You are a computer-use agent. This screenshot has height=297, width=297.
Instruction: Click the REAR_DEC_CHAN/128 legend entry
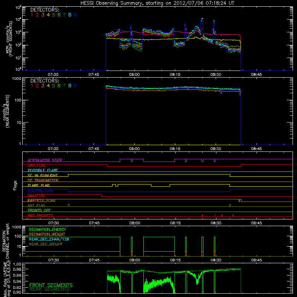tap(49, 239)
